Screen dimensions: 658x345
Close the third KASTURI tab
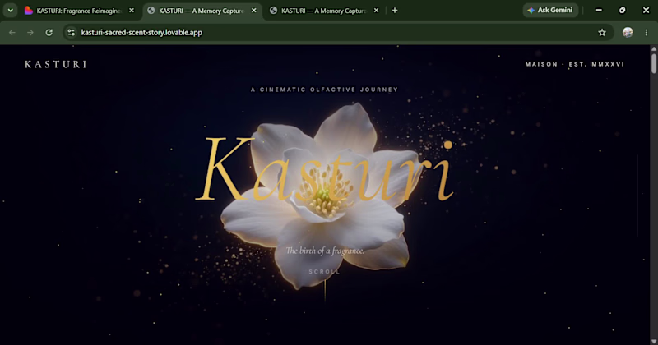[x=376, y=11]
